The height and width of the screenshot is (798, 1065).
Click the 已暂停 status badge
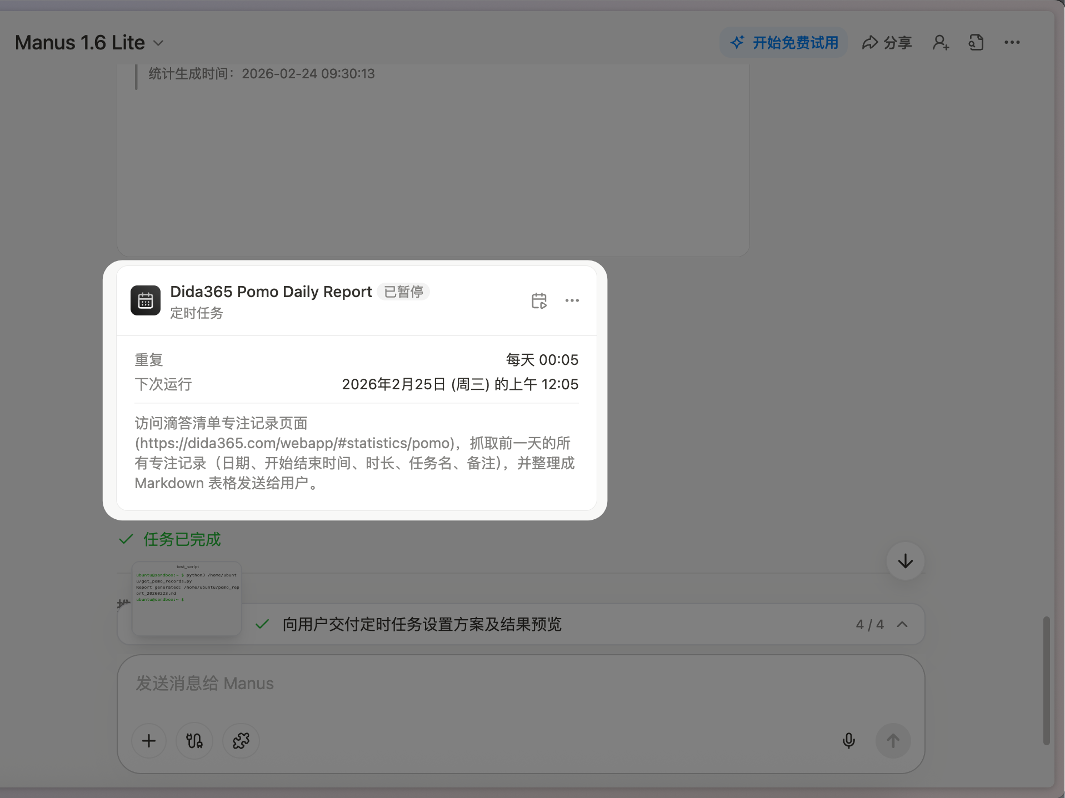tap(403, 292)
